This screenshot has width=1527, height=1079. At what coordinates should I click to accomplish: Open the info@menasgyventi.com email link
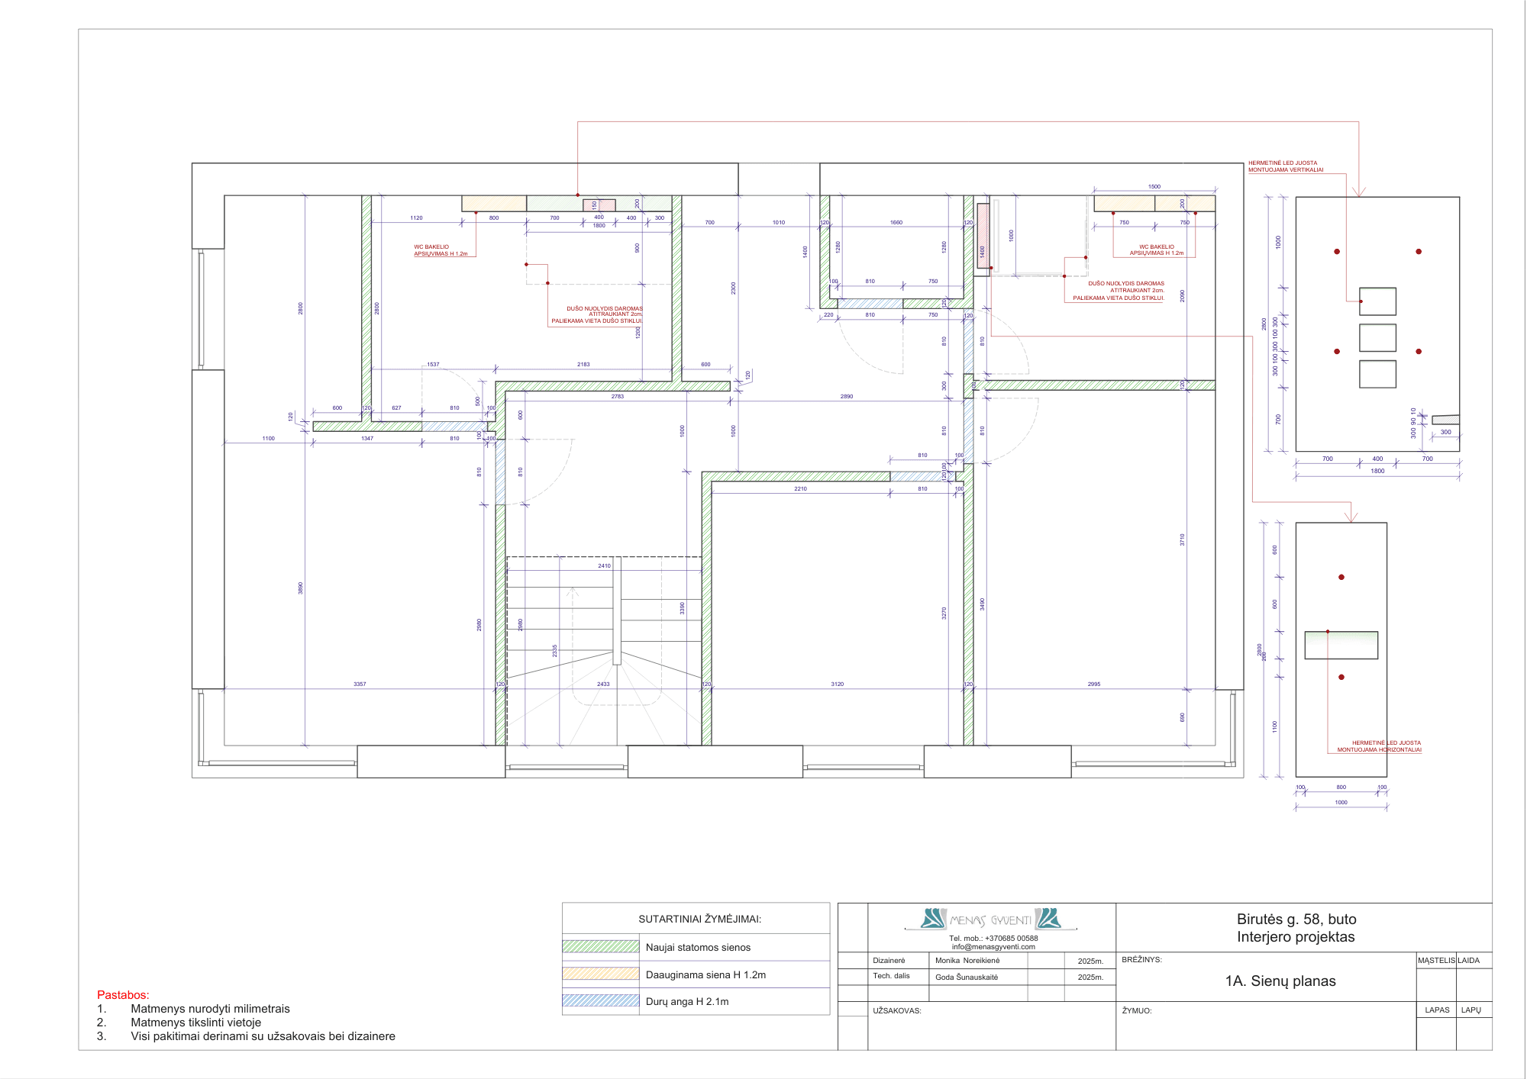(993, 946)
